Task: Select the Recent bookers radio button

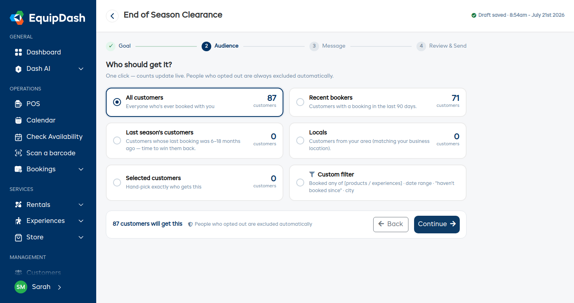Action: (300, 102)
